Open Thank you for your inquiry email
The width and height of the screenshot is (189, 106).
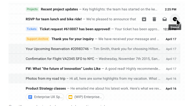coord(94,39)
